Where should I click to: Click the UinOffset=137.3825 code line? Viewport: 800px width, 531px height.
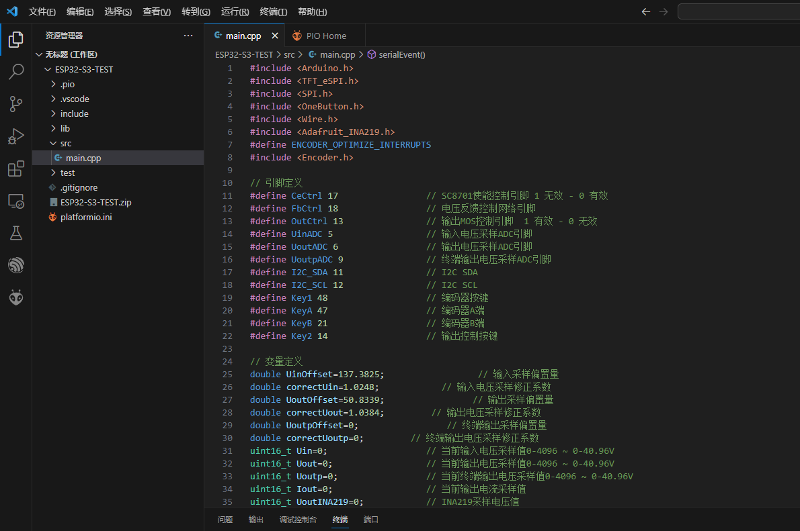coord(317,375)
